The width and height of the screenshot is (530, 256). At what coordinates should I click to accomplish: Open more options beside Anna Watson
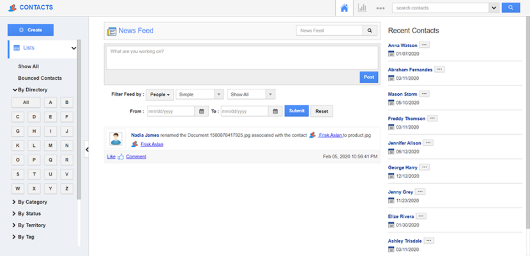coord(425,45)
